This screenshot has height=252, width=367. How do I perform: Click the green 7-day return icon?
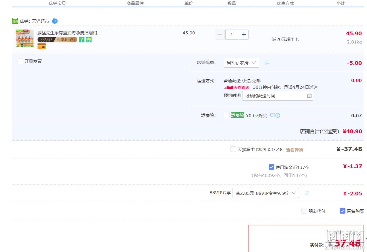tap(82, 40)
